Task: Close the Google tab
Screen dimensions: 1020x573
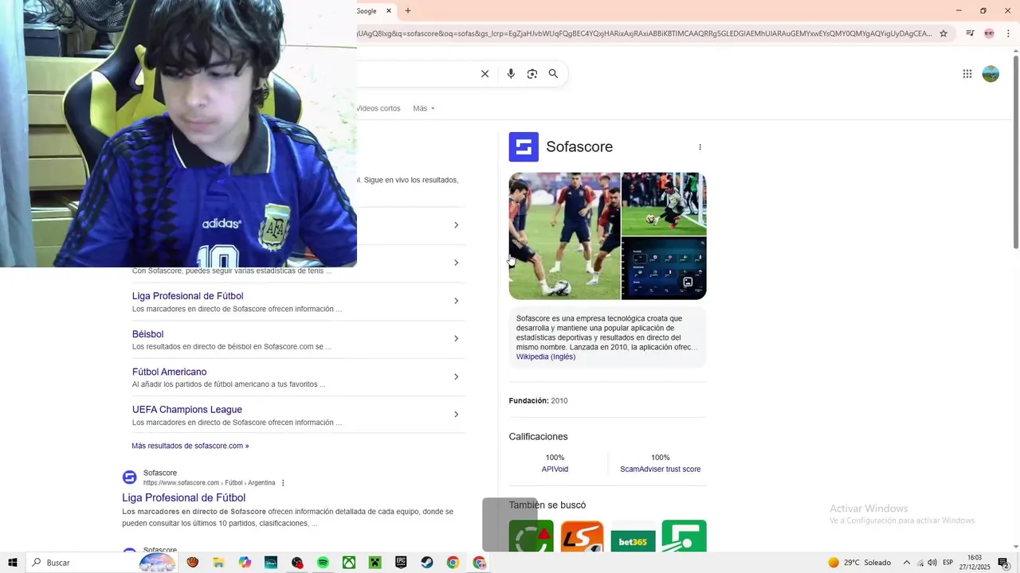Action: [389, 11]
